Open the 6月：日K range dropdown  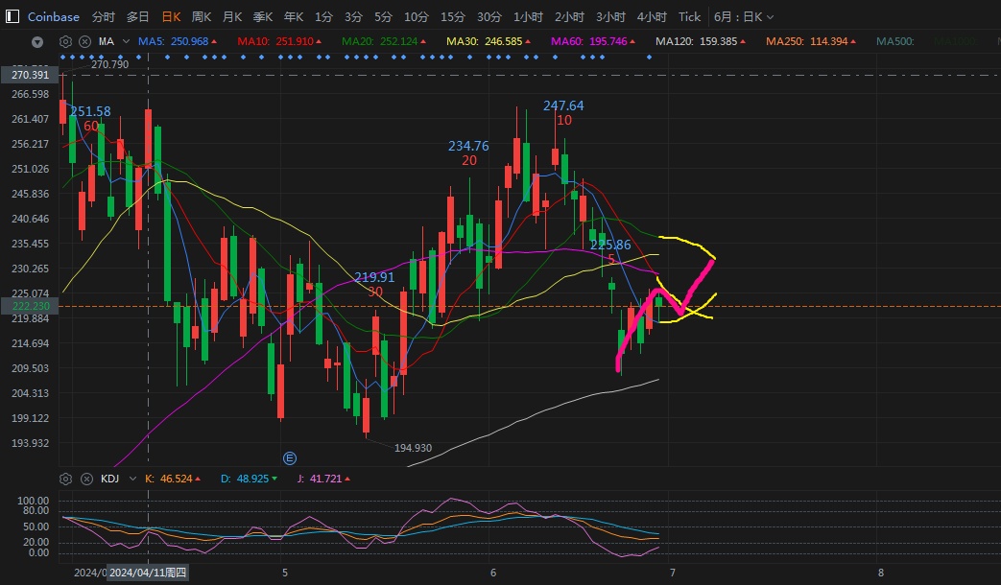coord(744,16)
